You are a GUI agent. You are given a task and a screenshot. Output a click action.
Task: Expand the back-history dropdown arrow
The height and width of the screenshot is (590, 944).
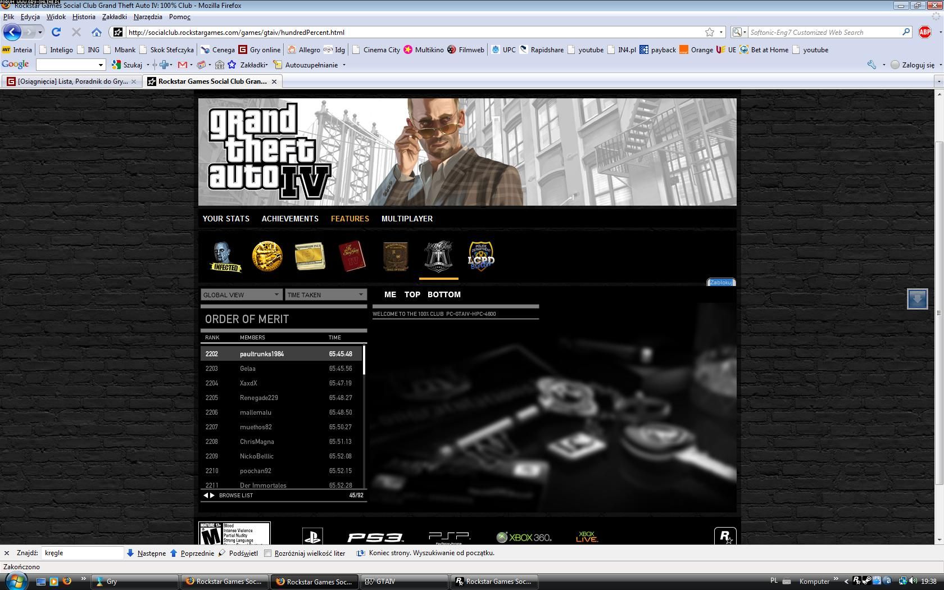pyautogui.click(x=40, y=32)
